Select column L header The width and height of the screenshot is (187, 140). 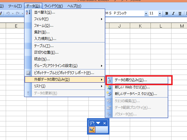pos(161,26)
